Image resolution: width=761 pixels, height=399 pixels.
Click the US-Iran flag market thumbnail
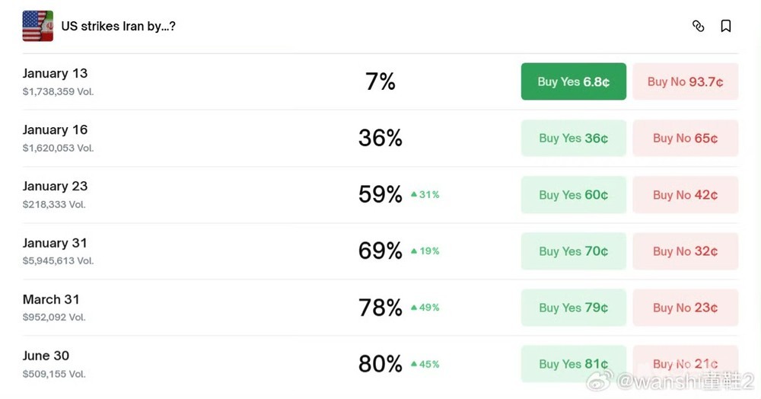(x=37, y=26)
